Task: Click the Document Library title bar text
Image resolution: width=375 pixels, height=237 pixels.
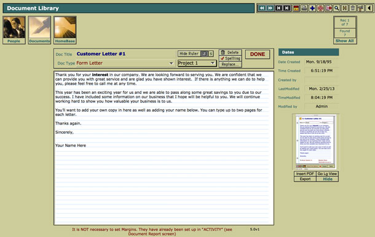Action: coord(33,9)
